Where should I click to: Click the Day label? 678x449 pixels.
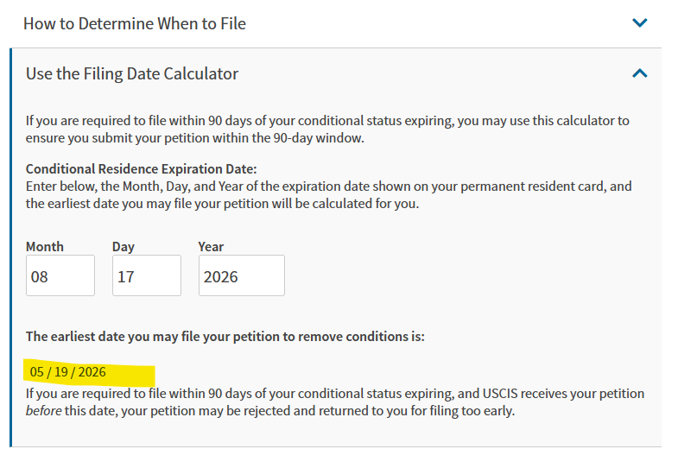[124, 246]
